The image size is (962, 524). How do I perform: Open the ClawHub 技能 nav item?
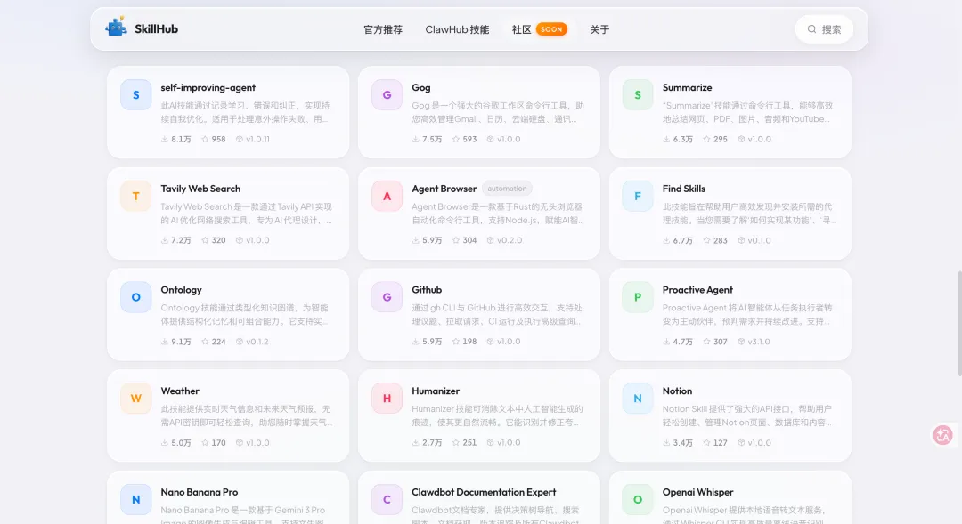[x=457, y=29]
